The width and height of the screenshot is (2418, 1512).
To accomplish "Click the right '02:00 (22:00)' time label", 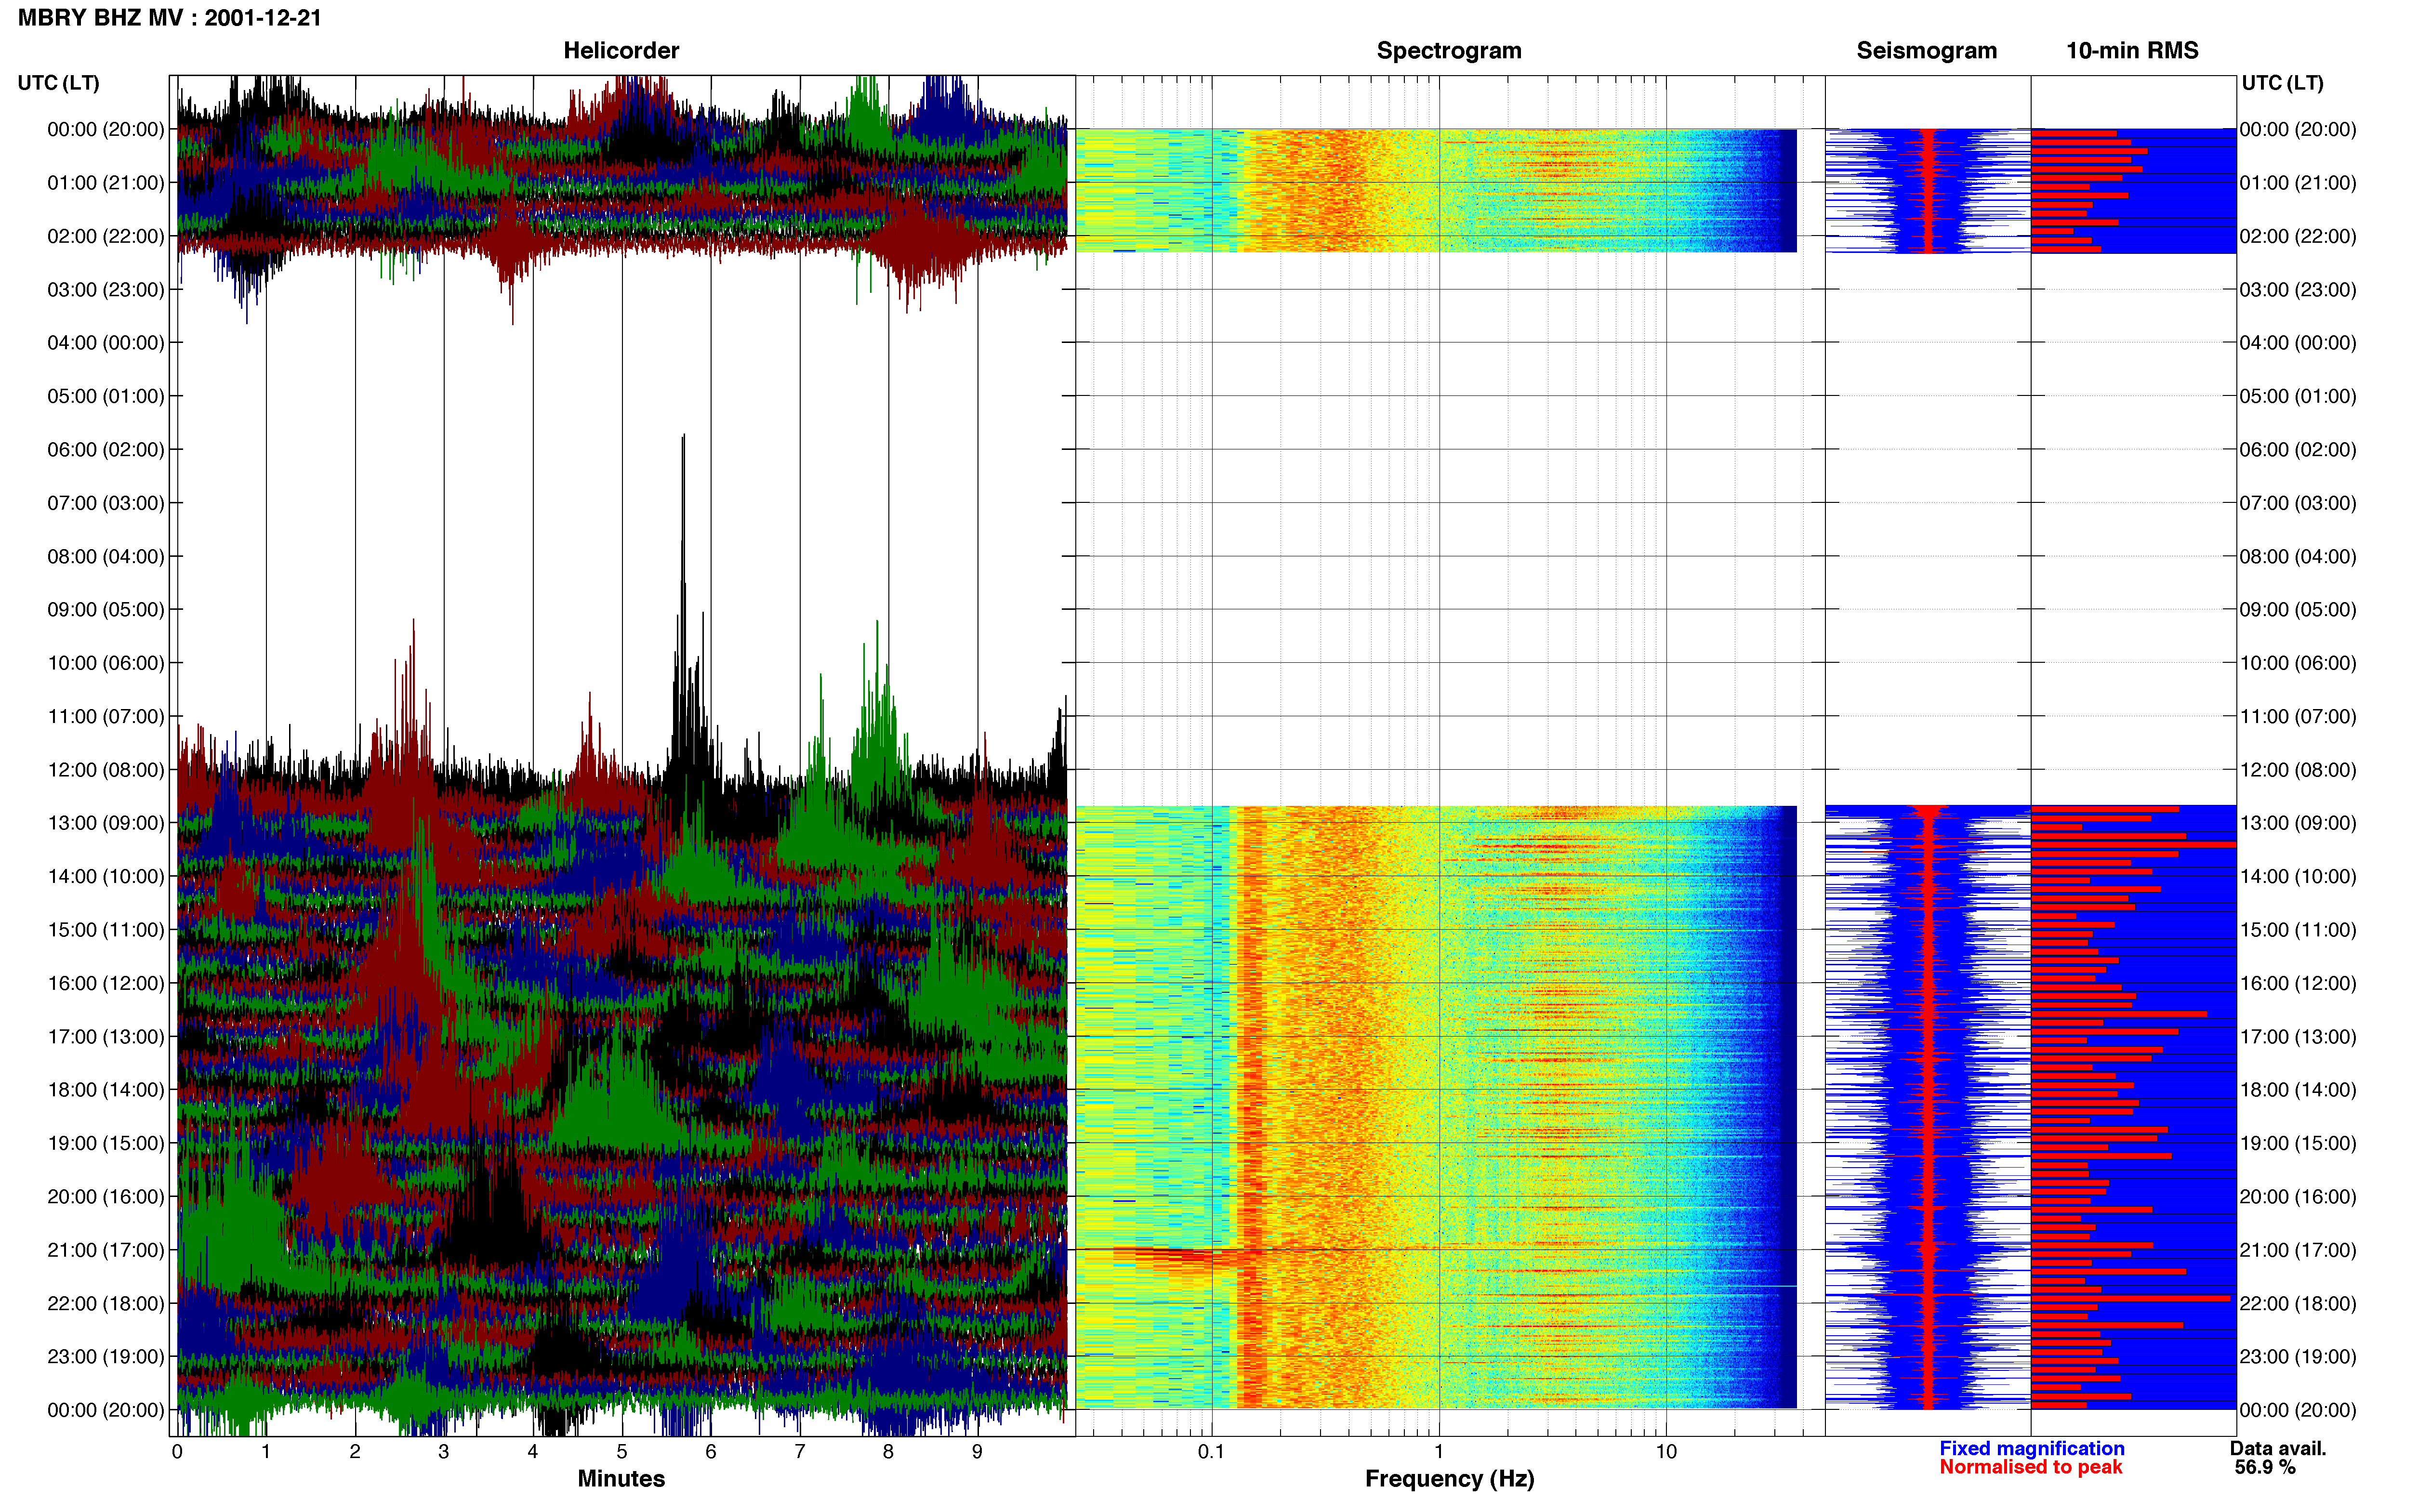I will point(2297,236).
